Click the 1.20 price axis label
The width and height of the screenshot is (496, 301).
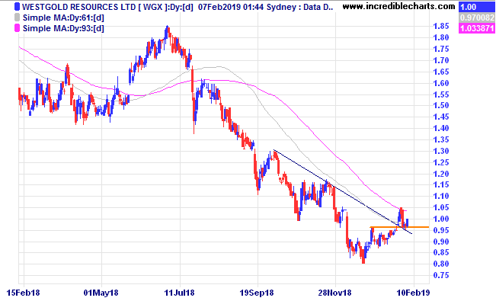pos(440,174)
